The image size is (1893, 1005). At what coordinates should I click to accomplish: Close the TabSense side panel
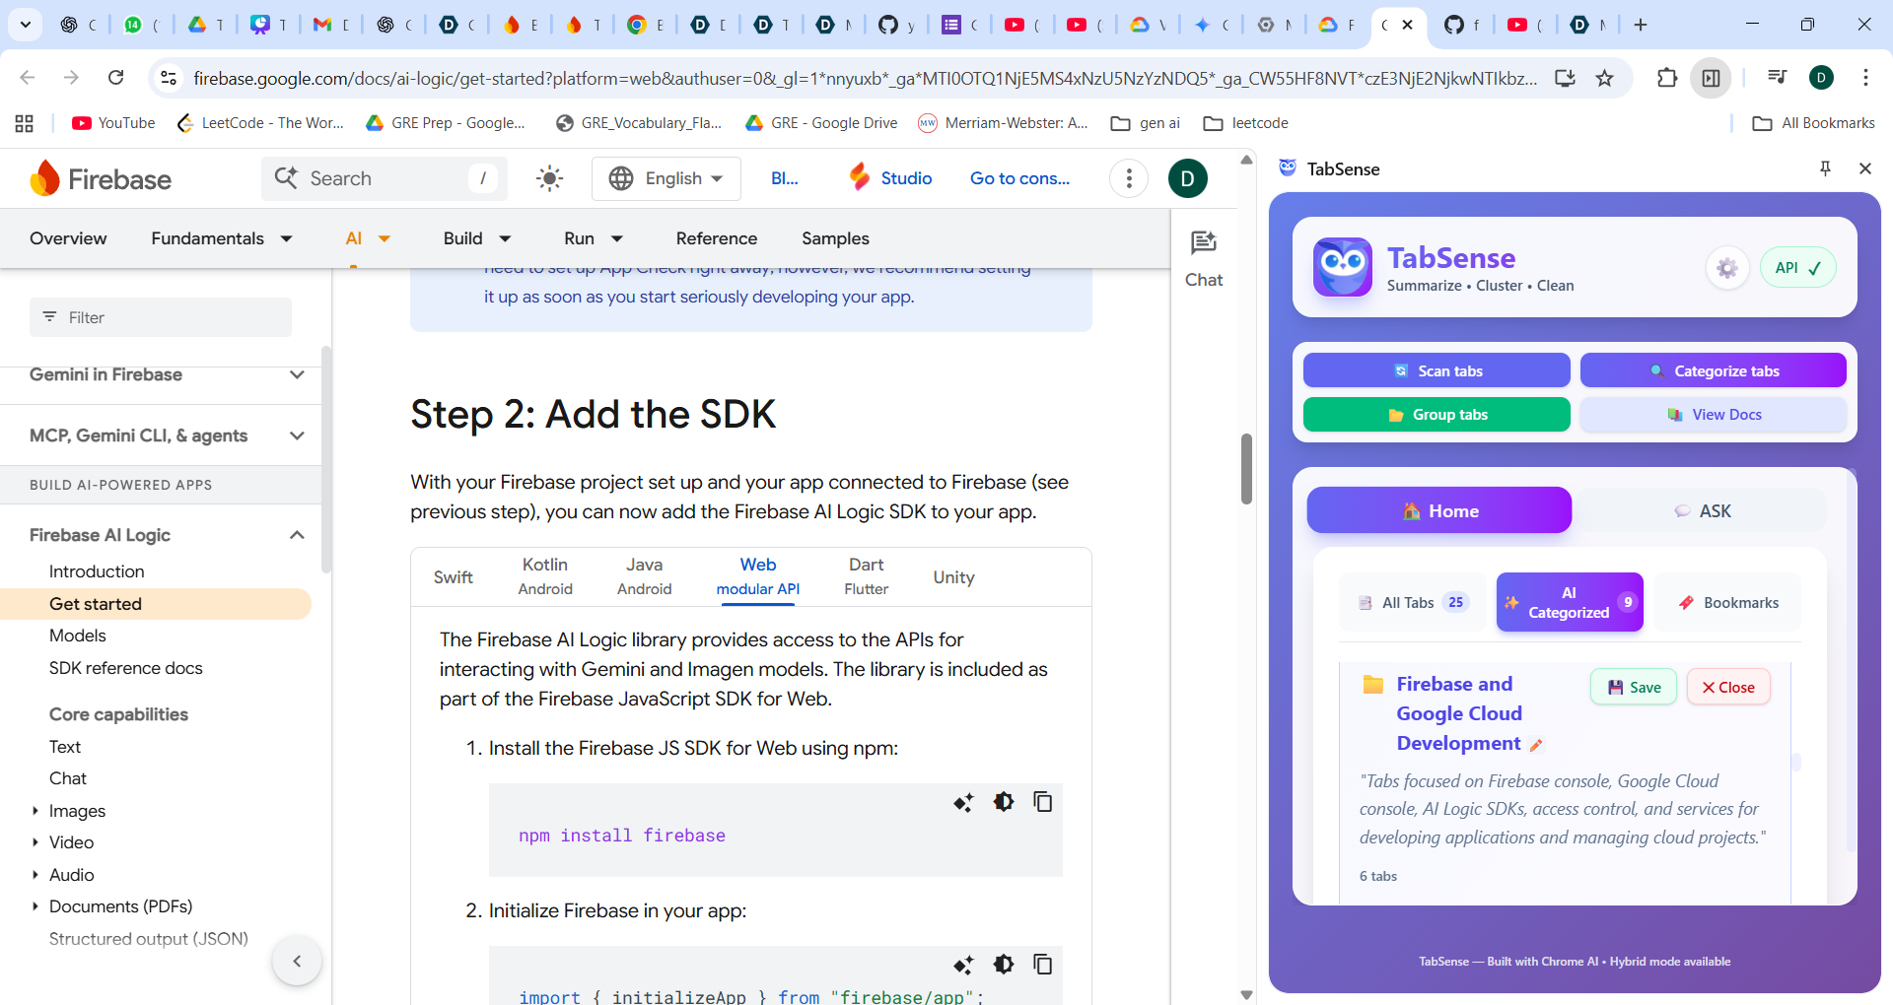coord(1865,168)
